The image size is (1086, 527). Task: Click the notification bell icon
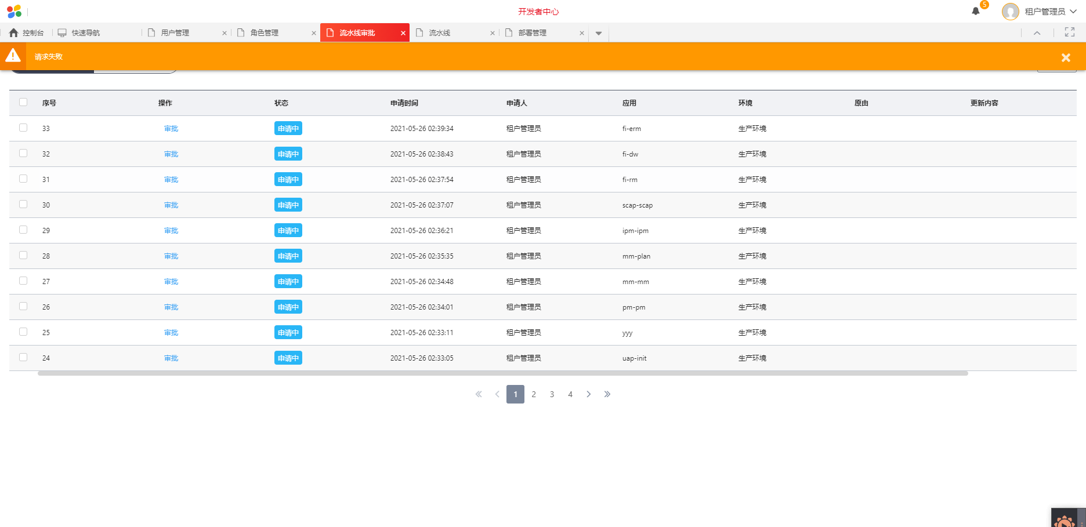pyautogui.click(x=976, y=12)
